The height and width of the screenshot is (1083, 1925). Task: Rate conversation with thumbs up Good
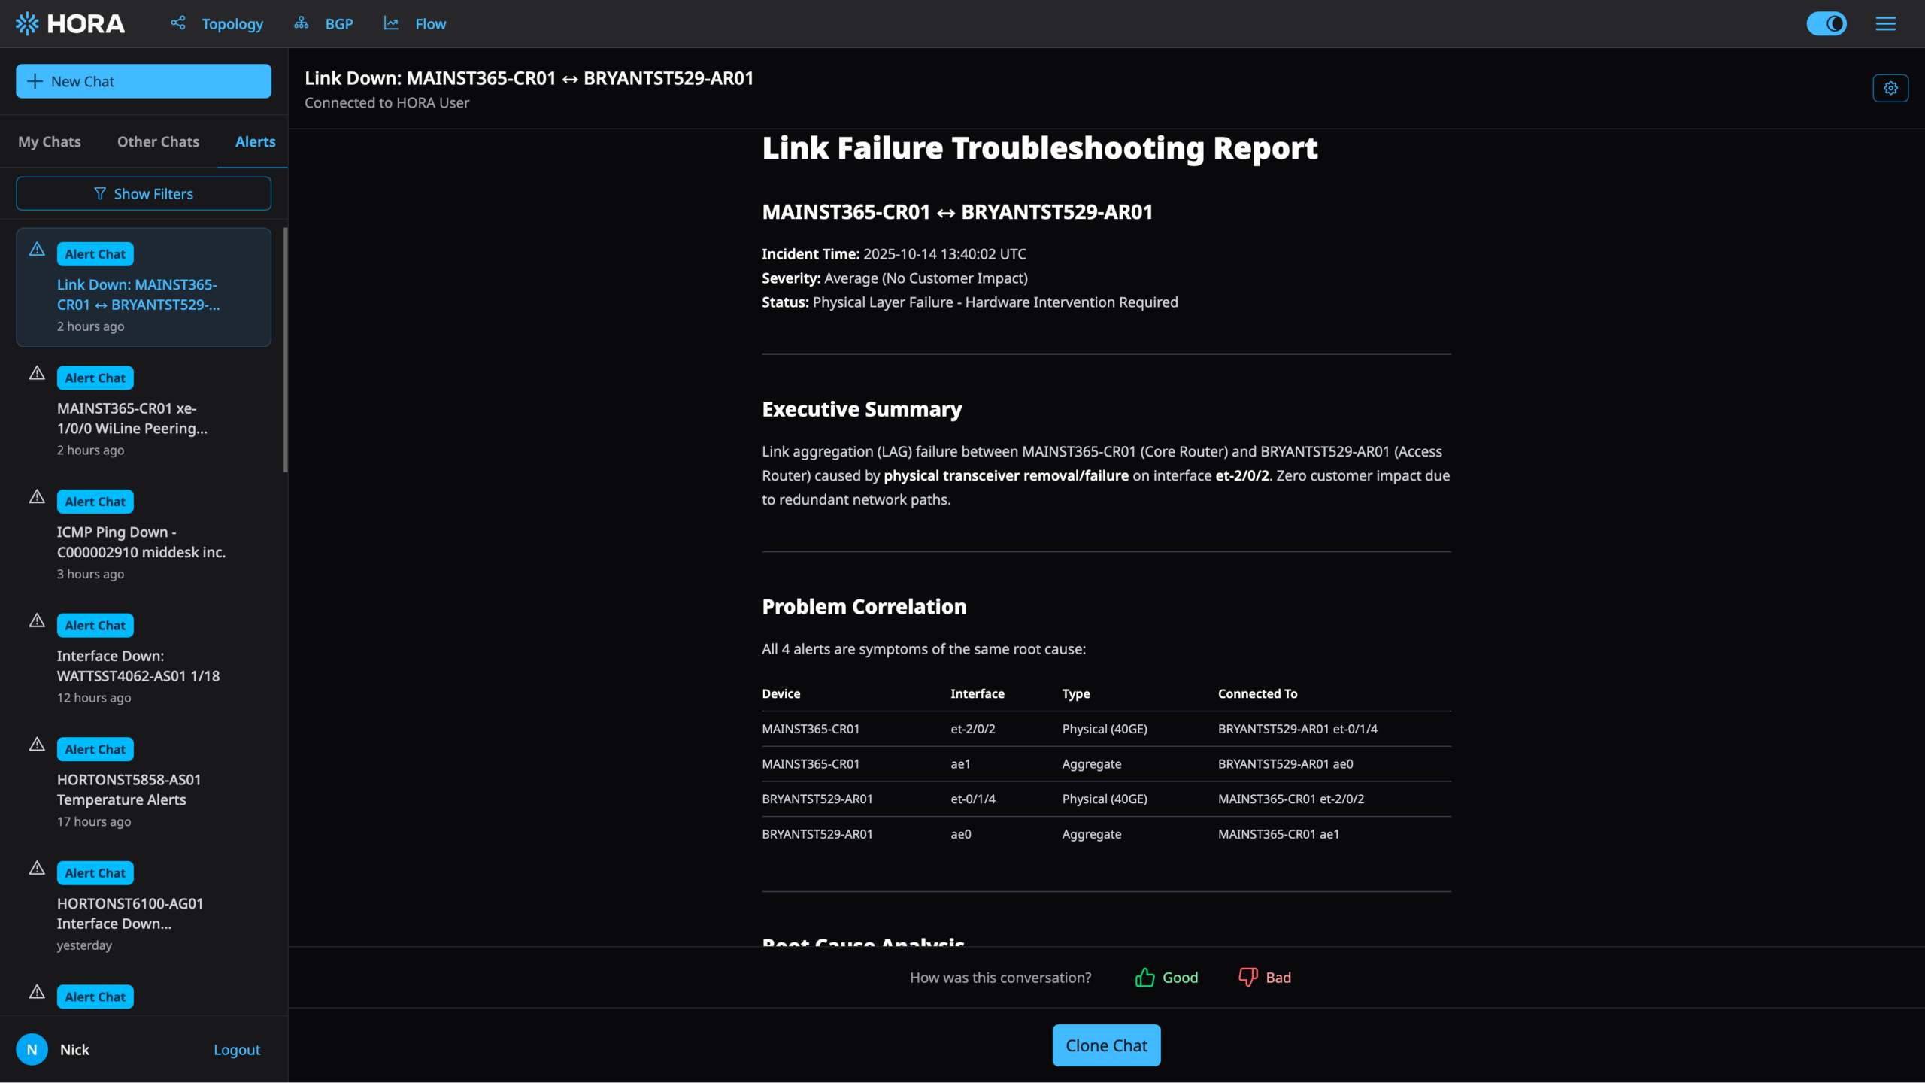pyautogui.click(x=1166, y=977)
